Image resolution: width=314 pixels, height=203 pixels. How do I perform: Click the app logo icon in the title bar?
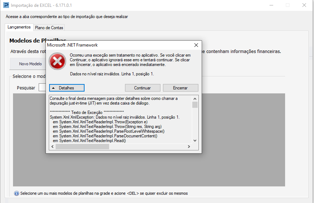[6, 5]
